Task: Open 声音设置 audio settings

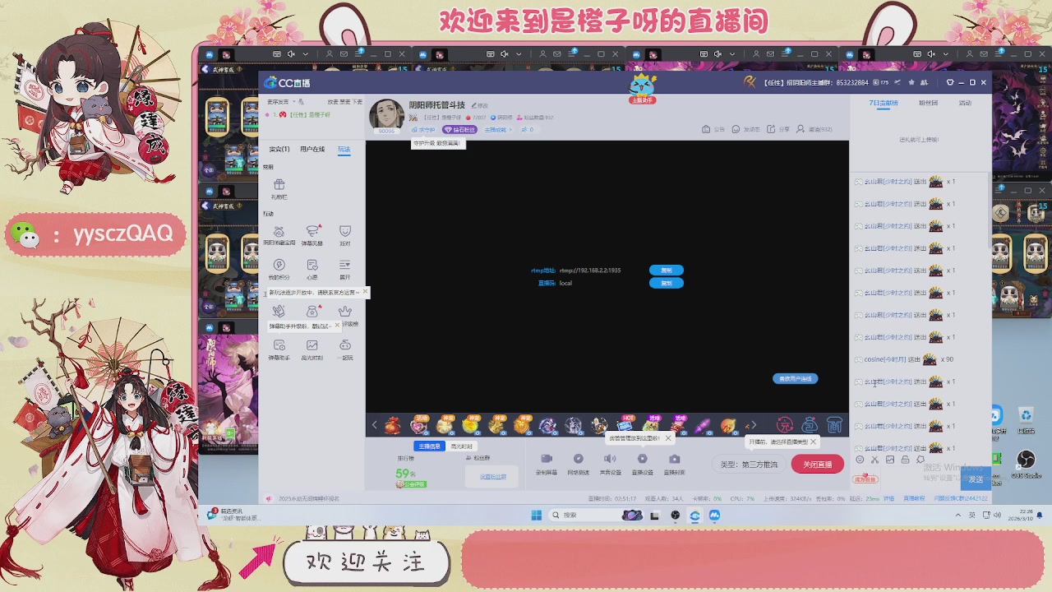Action: (610, 459)
